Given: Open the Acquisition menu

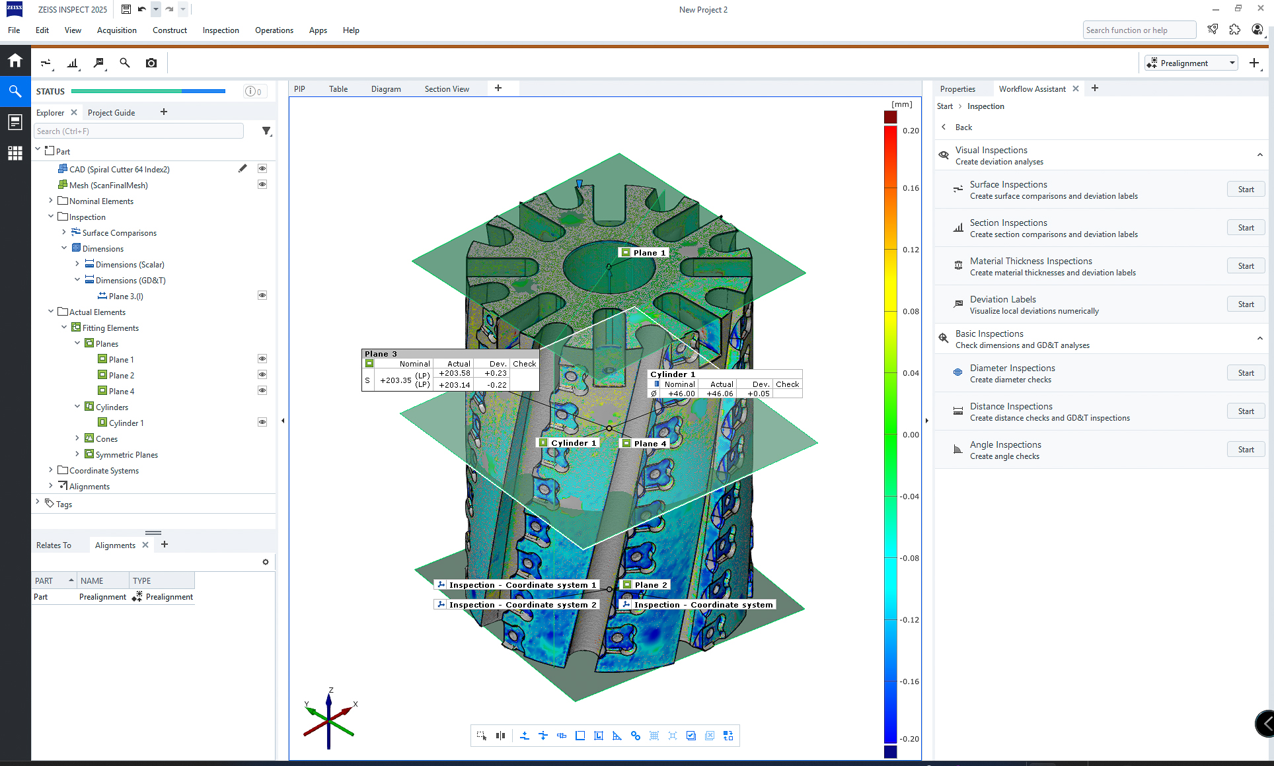Looking at the screenshot, I should (x=117, y=30).
